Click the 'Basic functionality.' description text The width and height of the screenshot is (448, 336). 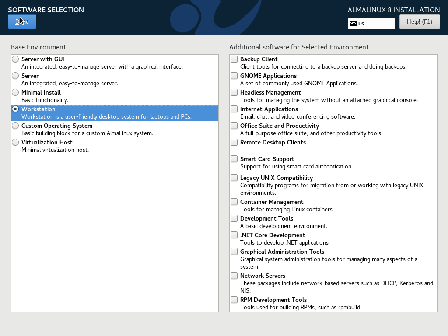[45, 100]
